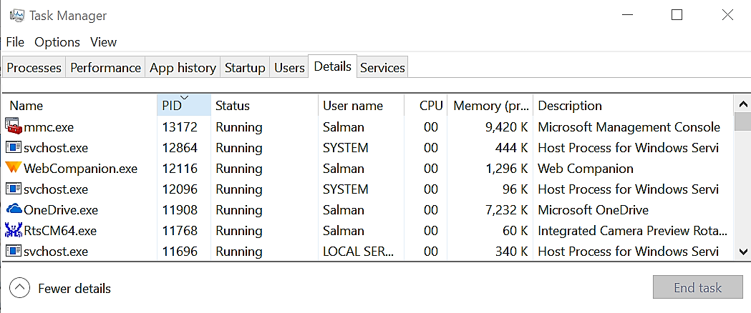Click the svchost.exe icon with PID 11696
Image resolution: width=751 pixels, height=313 pixels.
(x=14, y=250)
